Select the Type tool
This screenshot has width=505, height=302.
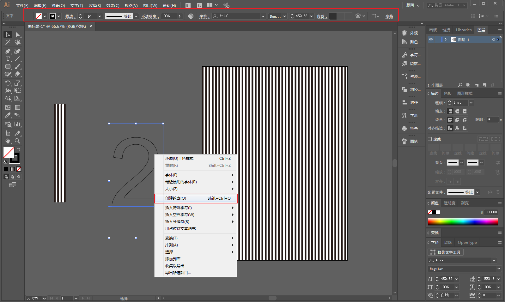click(x=8, y=59)
